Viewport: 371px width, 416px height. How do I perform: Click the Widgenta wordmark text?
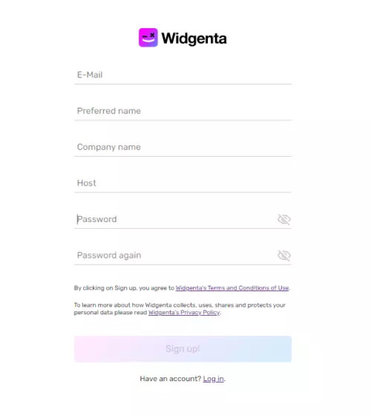pos(194,39)
